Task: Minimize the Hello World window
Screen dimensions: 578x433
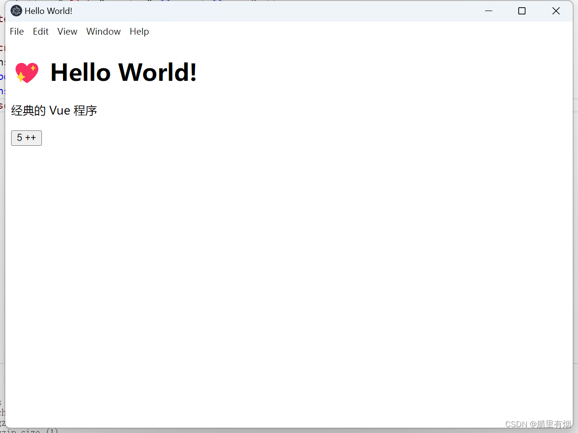Action: [x=488, y=11]
